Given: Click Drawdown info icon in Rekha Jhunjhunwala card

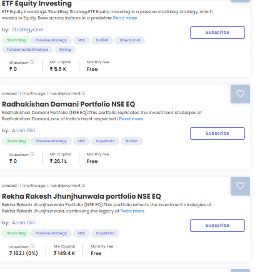Looking at the screenshot, I should pyautogui.click(x=32, y=246).
